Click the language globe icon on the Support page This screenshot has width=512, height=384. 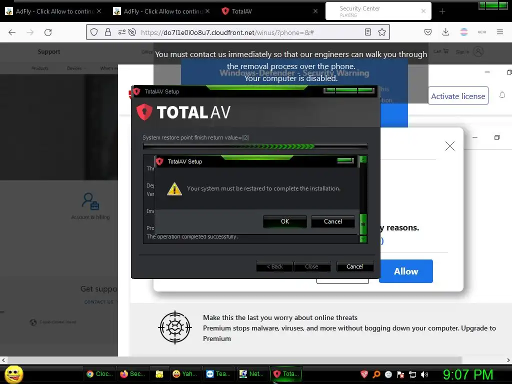tap(33, 322)
